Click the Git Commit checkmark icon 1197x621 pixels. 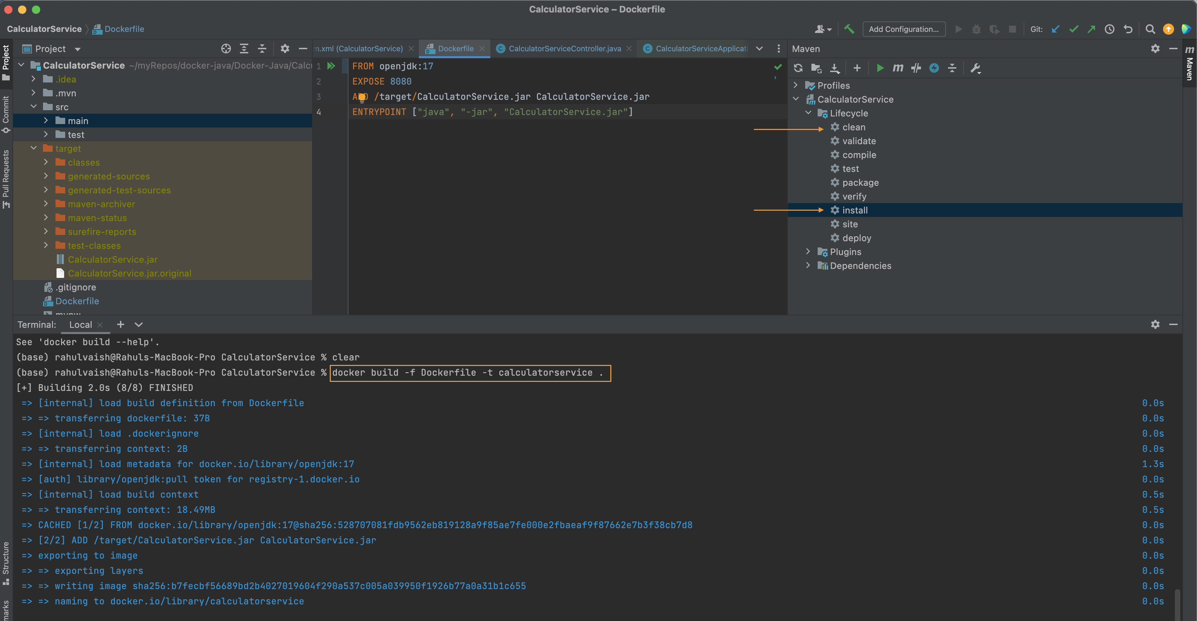tap(1074, 29)
